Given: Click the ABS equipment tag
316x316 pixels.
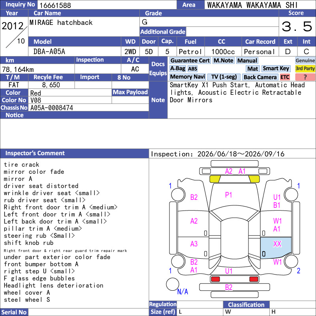Looking at the screenshot, I should click(192, 69).
